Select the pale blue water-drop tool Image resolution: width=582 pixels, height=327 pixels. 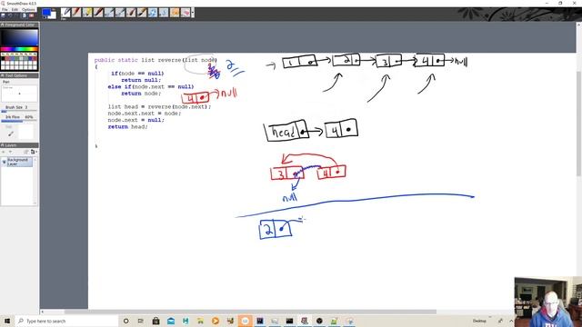164,13
